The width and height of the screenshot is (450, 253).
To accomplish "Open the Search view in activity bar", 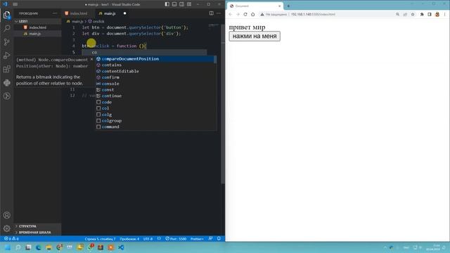I will (x=6, y=28).
